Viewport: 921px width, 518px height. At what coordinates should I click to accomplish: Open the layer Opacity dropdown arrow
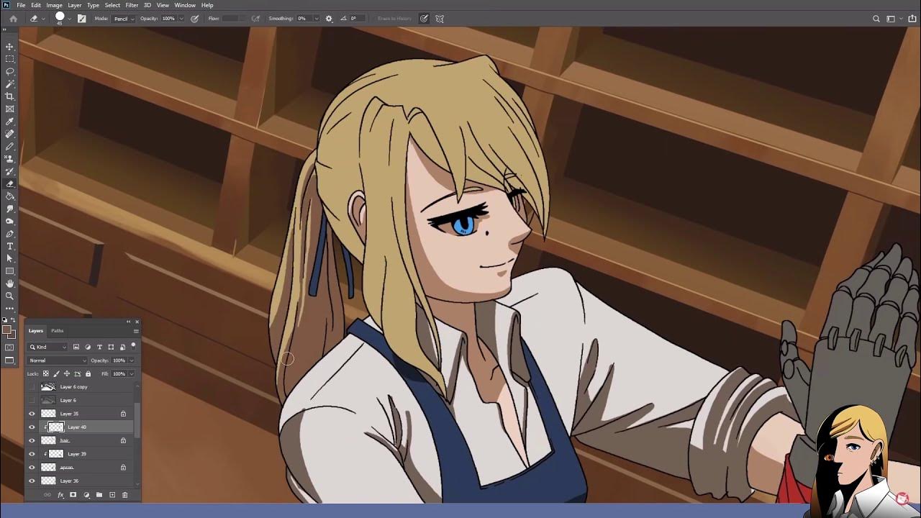coord(131,360)
